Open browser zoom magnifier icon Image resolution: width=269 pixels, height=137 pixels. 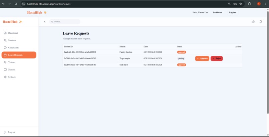click(x=229, y=4)
